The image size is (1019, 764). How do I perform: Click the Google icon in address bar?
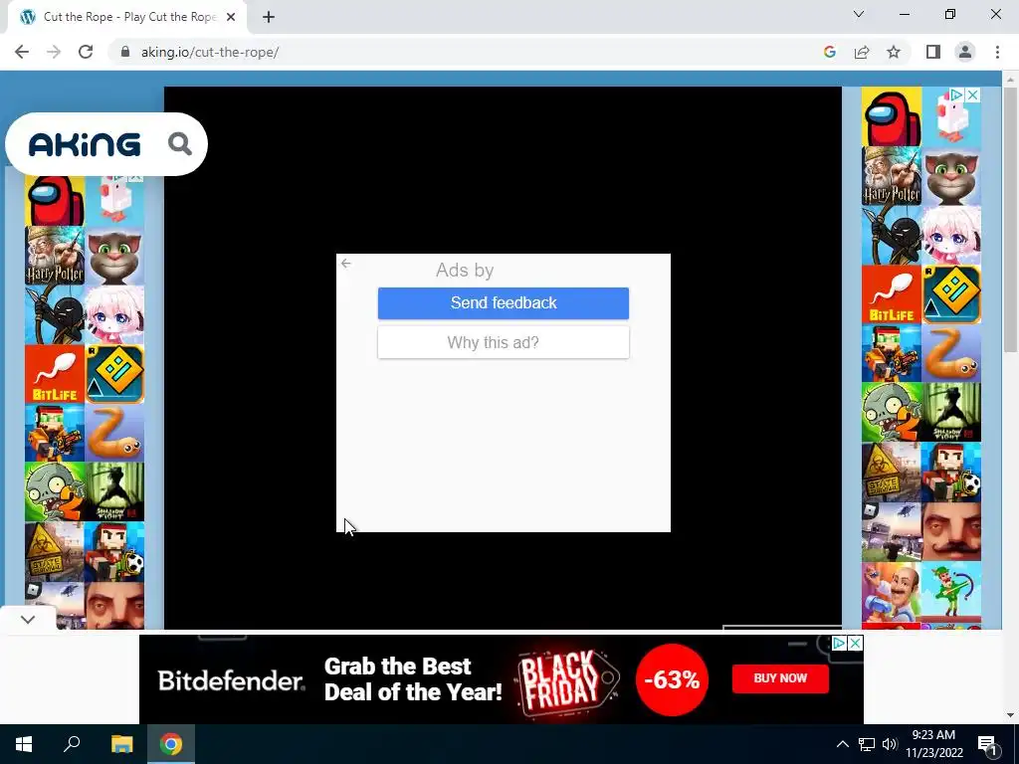[x=829, y=52]
